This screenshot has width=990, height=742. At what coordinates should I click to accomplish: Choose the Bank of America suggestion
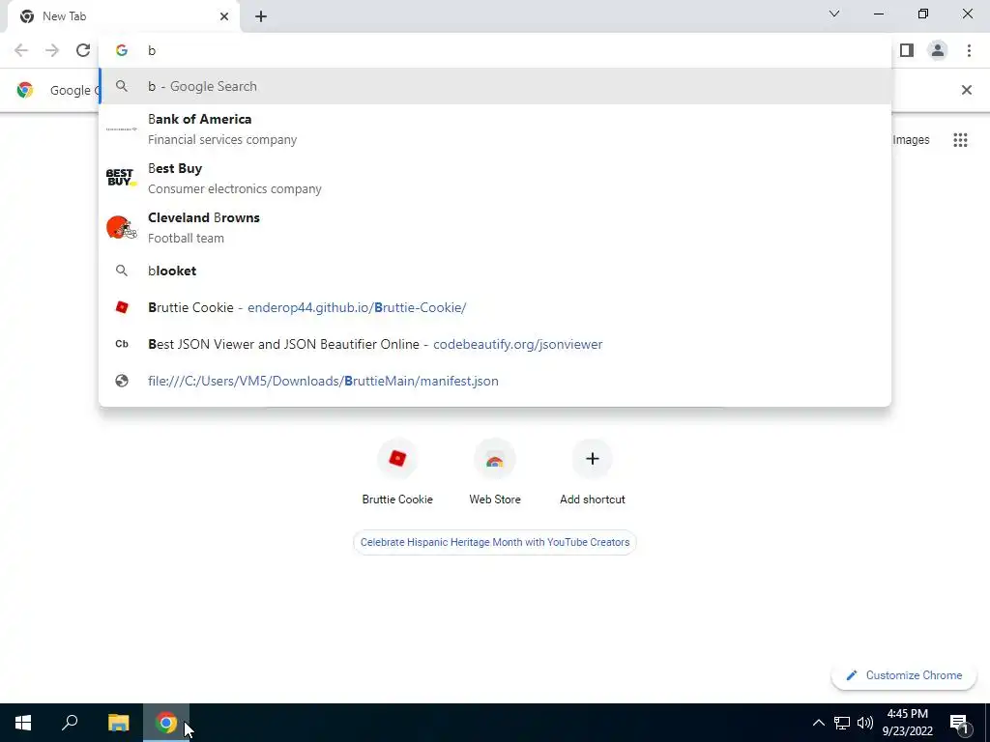click(496, 128)
